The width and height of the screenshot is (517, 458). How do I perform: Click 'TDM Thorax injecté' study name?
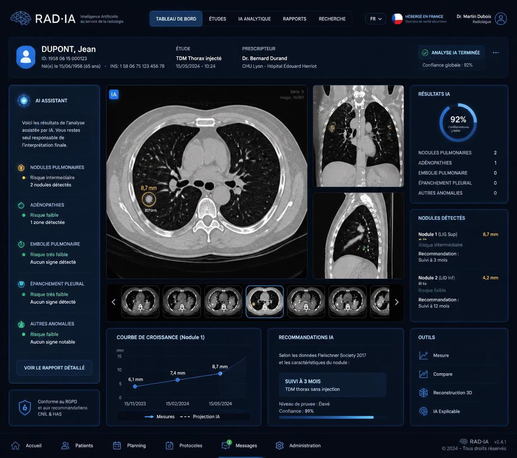[198, 58]
